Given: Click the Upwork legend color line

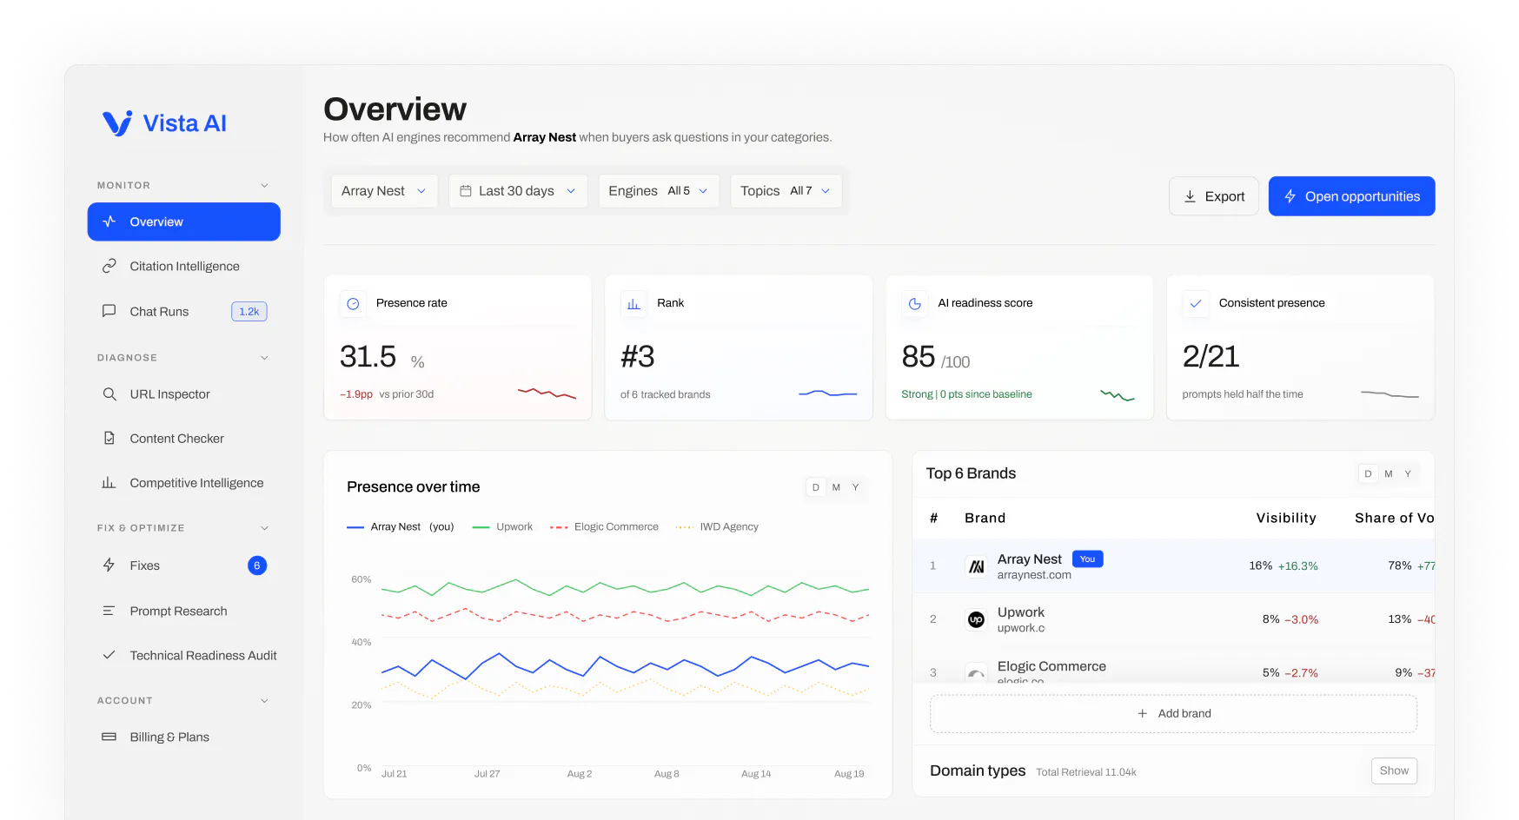Looking at the screenshot, I should click(481, 527).
